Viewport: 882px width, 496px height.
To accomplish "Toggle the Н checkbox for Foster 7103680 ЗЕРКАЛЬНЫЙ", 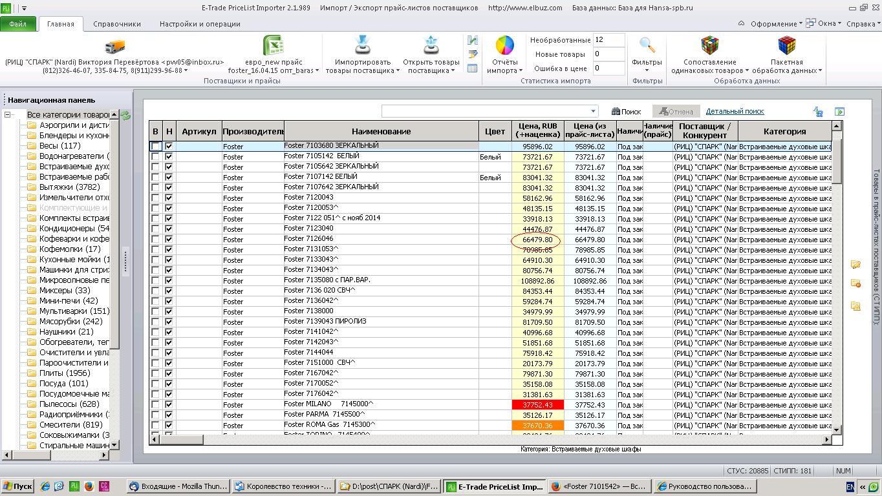I will pyautogui.click(x=169, y=147).
